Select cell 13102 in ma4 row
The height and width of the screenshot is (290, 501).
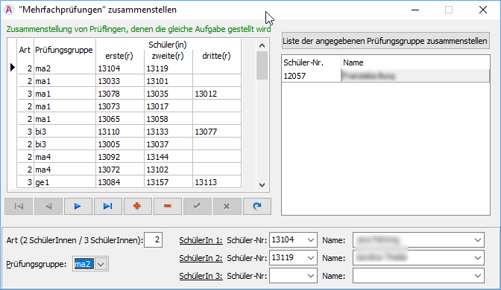point(168,170)
